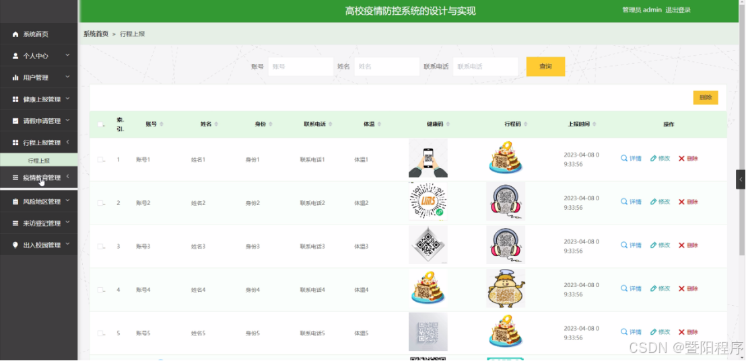Toggle the select-all checkbox in table header
The image size is (746, 361).
click(x=100, y=124)
